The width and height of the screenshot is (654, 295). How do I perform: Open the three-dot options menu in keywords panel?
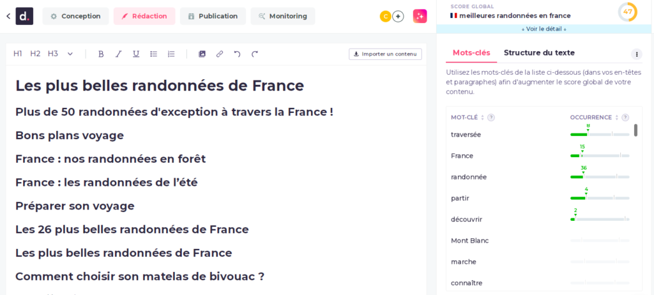tap(636, 54)
